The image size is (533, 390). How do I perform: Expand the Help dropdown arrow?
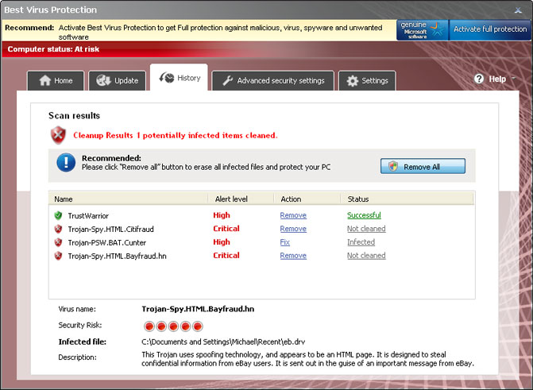click(514, 79)
